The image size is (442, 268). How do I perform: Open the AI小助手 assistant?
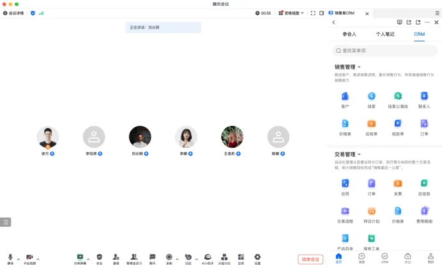(207, 257)
